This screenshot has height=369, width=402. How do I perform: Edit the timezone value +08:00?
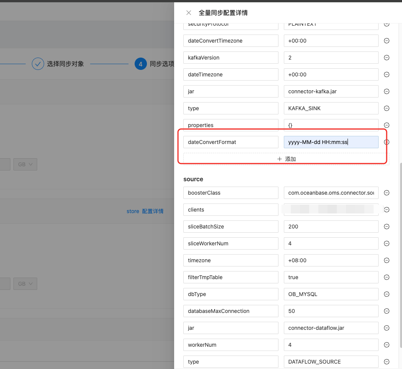pyautogui.click(x=331, y=260)
